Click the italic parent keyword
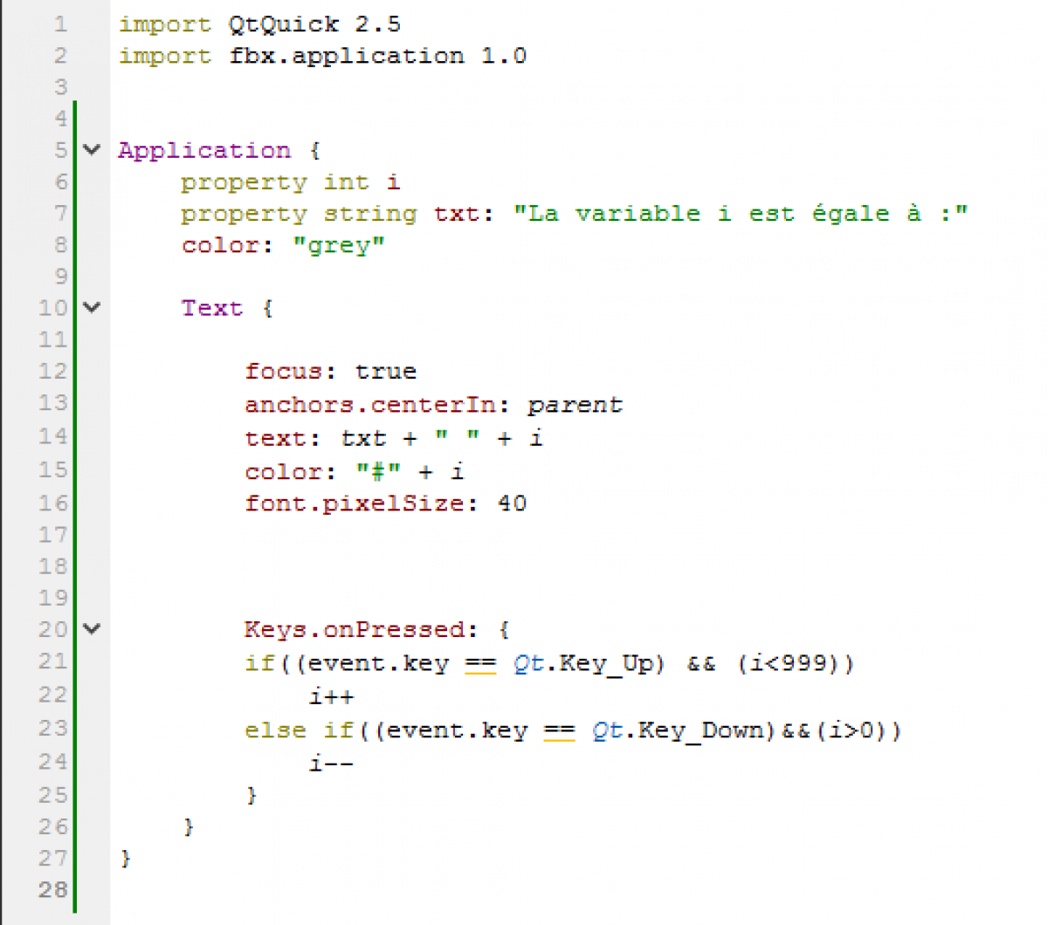Image resolution: width=1048 pixels, height=925 pixels. point(574,405)
